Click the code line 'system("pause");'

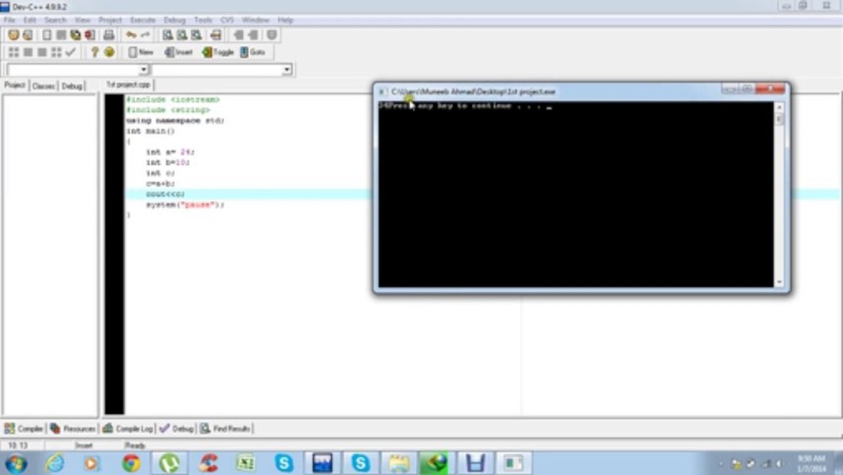185,205
